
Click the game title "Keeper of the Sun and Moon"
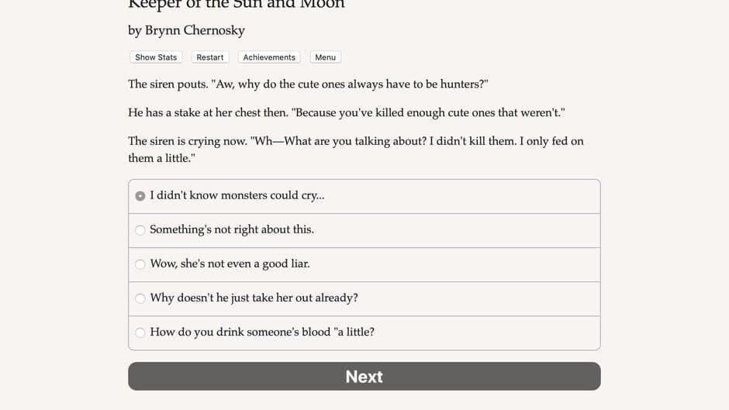(x=236, y=5)
